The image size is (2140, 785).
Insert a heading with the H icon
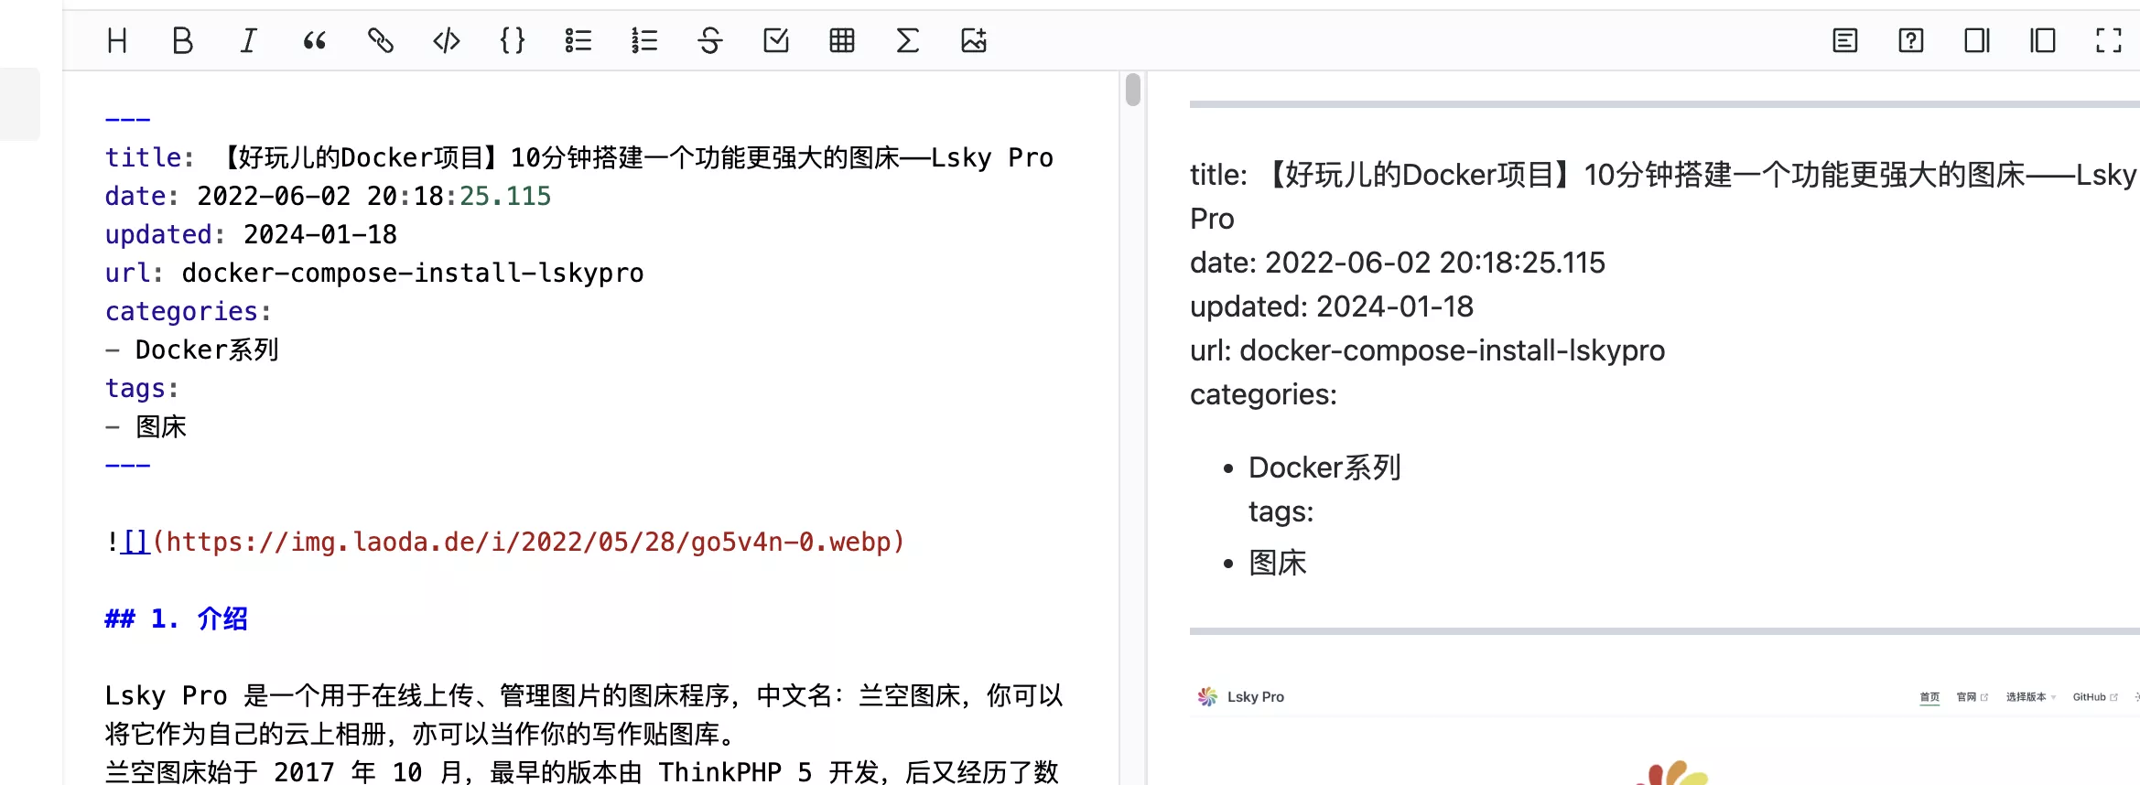tap(117, 40)
